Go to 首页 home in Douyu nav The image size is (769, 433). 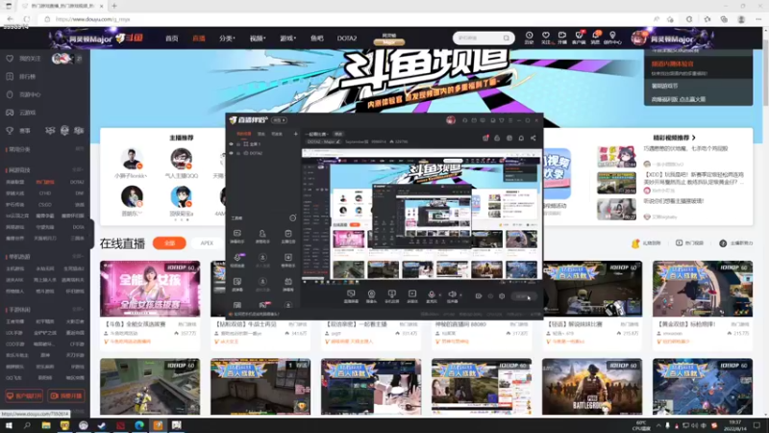(x=172, y=38)
